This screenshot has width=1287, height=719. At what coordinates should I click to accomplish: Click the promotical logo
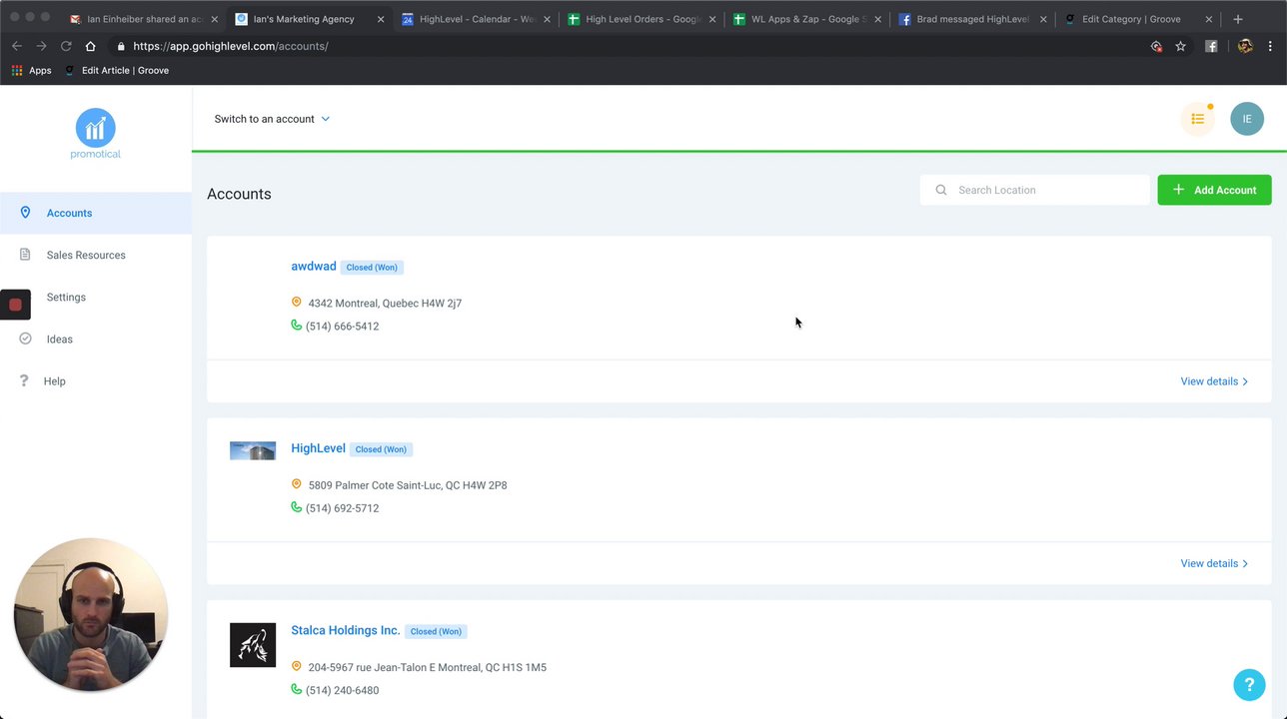96,134
